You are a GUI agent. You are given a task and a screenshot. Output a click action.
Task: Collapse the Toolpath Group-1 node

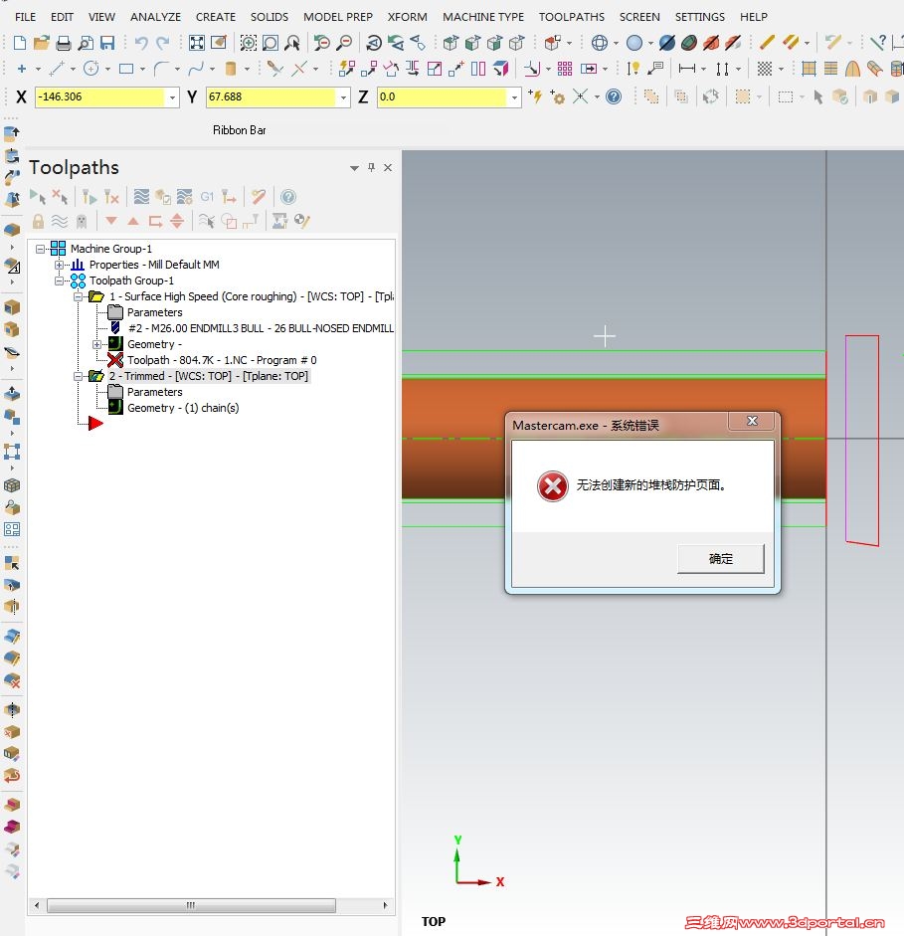pos(59,281)
